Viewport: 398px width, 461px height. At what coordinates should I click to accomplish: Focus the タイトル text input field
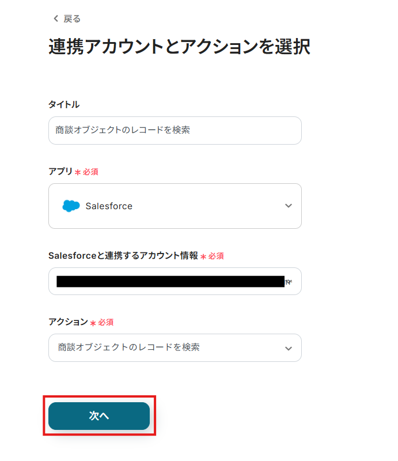click(x=175, y=130)
